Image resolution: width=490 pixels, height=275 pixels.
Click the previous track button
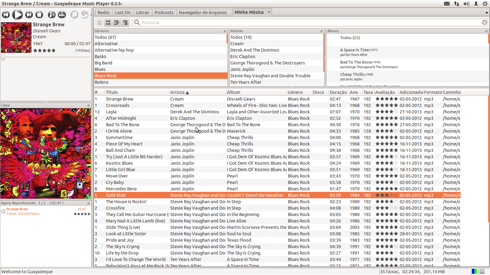pos(6,15)
